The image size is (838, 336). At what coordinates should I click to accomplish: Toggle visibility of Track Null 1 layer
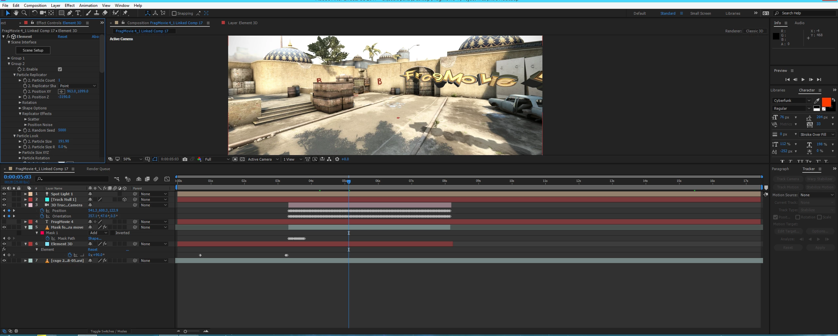(4, 200)
